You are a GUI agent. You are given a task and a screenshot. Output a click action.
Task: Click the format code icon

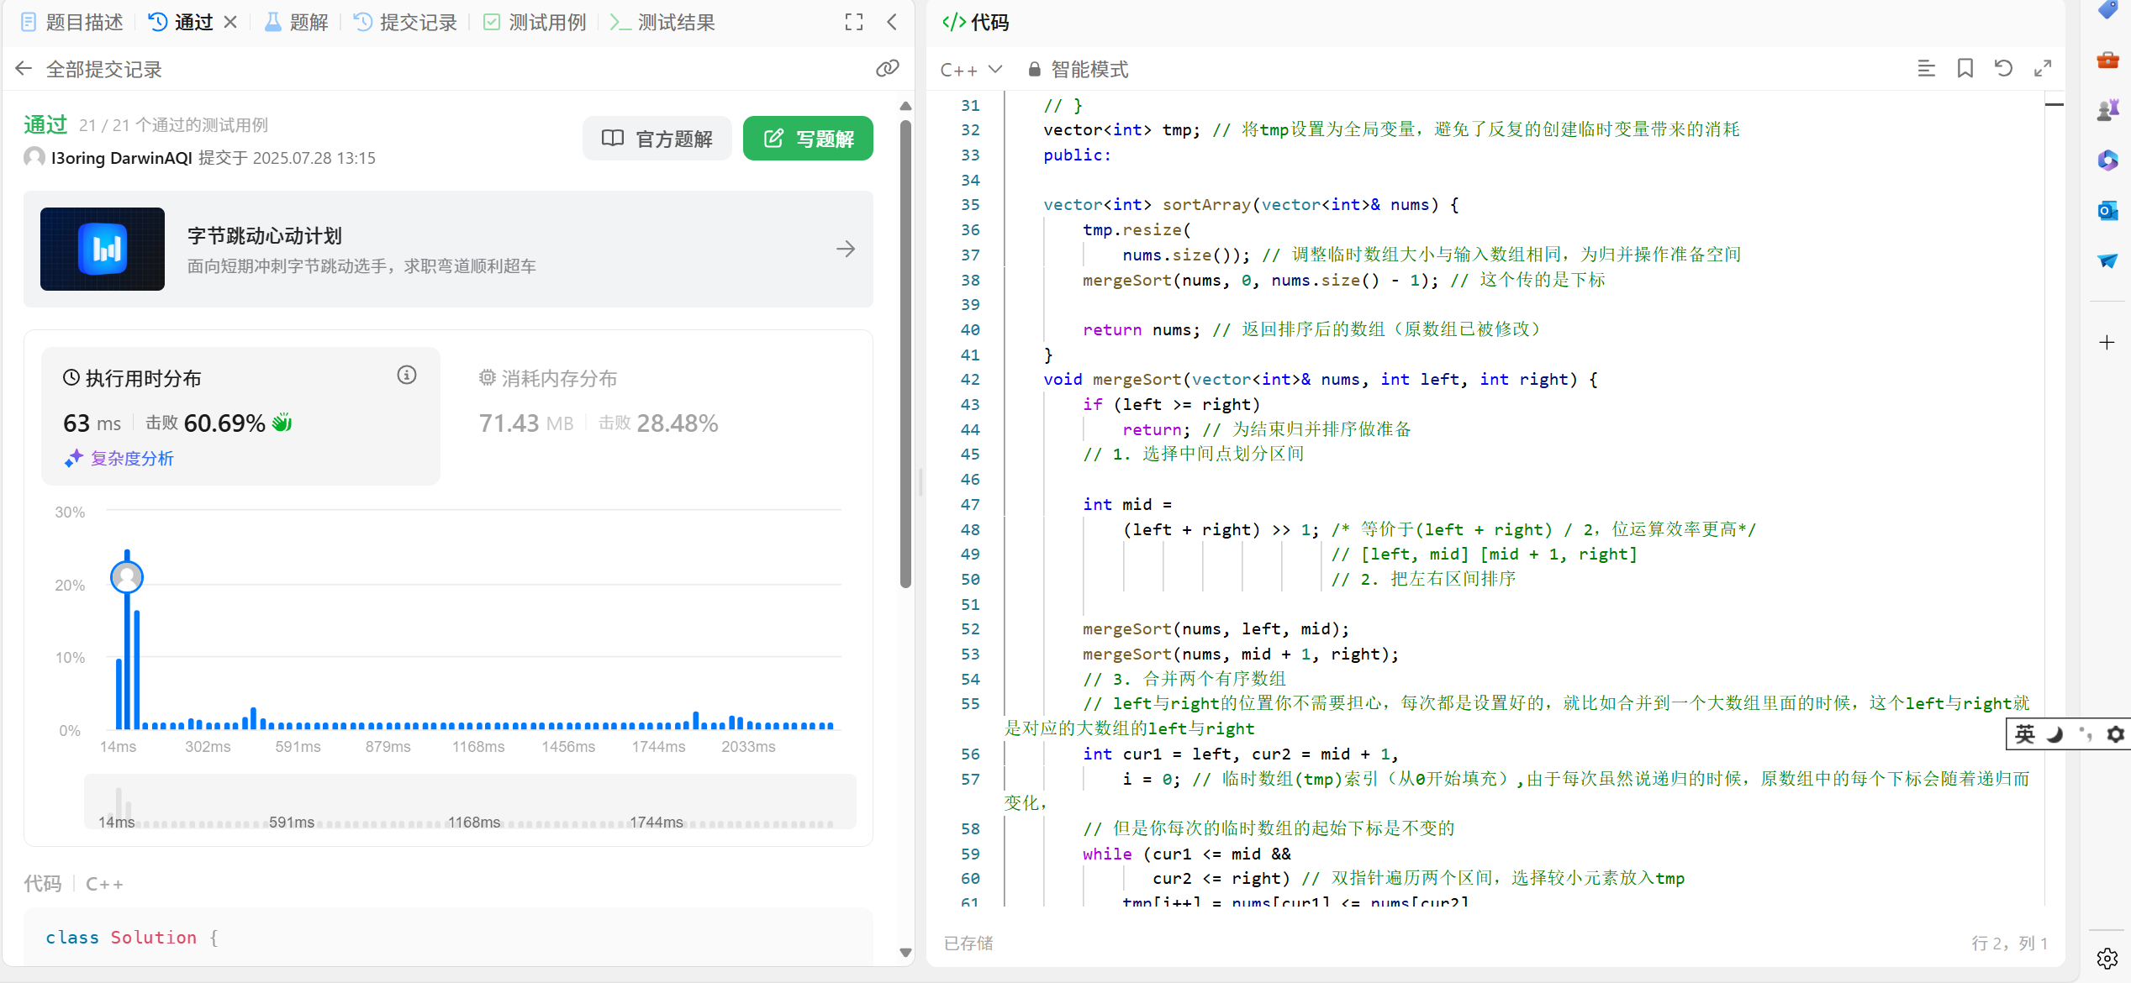[1926, 69]
